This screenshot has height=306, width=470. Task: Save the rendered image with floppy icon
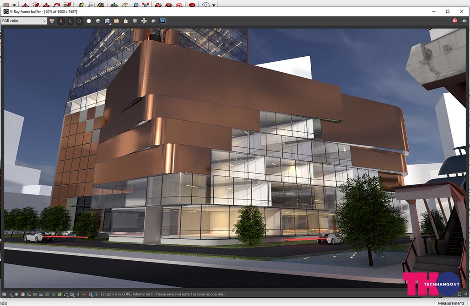[107, 21]
